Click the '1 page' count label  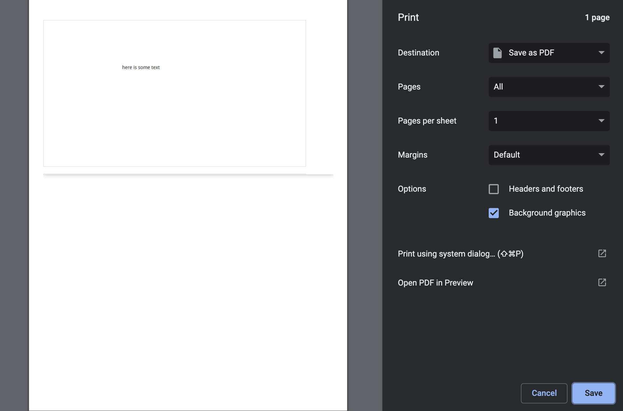(x=597, y=17)
